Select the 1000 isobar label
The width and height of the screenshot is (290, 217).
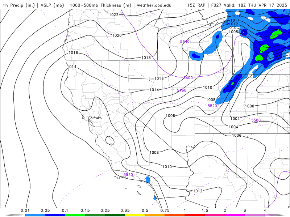(x=249, y=106)
